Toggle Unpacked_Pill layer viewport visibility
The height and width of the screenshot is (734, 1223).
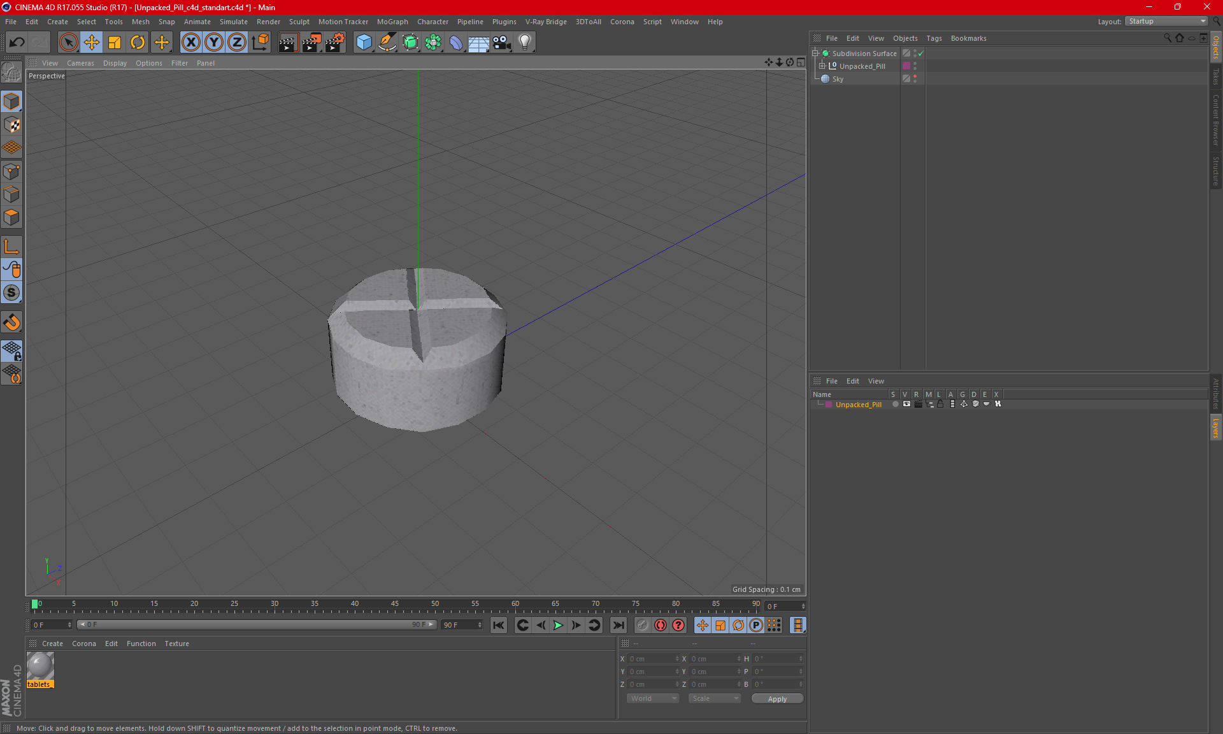click(x=906, y=404)
